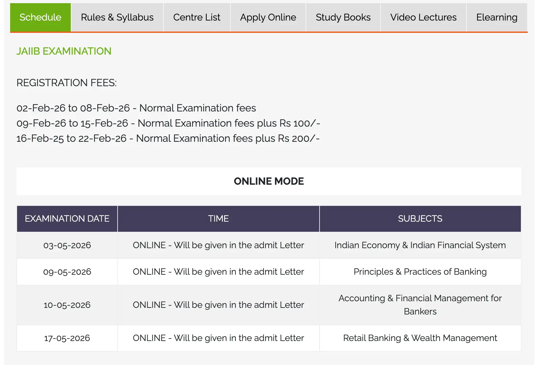Click the SUBJECTS column header
This screenshot has height=365, width=543.
pos(420,218)
